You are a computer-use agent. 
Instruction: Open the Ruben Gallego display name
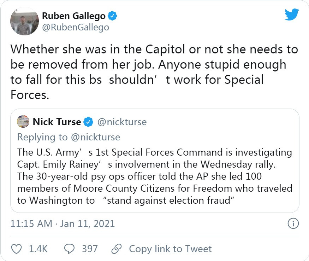[x=73, y=16]
